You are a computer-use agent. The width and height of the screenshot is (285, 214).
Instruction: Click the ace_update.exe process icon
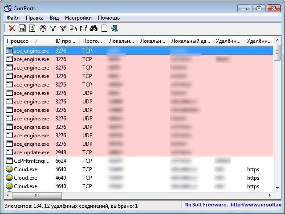(x=9, y=152)
